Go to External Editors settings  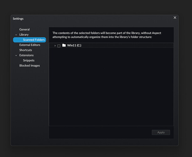point(29,45)
